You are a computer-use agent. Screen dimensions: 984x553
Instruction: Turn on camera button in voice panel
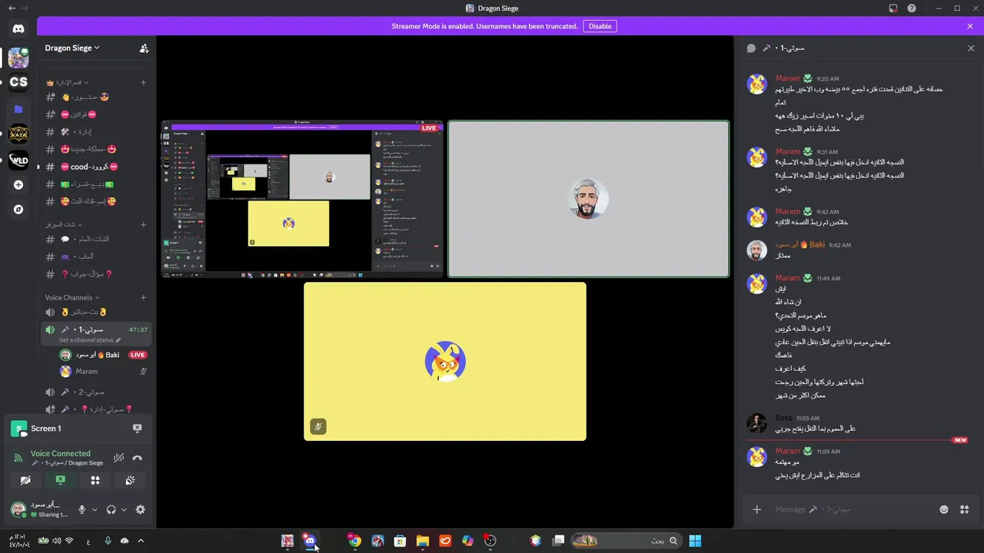click(25, 480)
